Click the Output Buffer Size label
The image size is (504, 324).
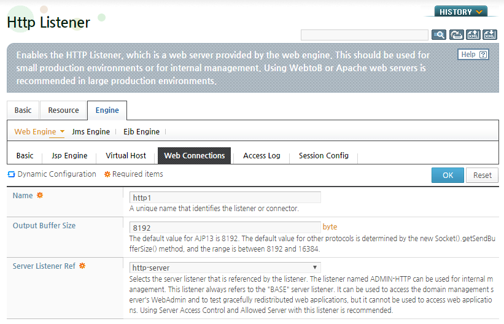click(44, 226)
